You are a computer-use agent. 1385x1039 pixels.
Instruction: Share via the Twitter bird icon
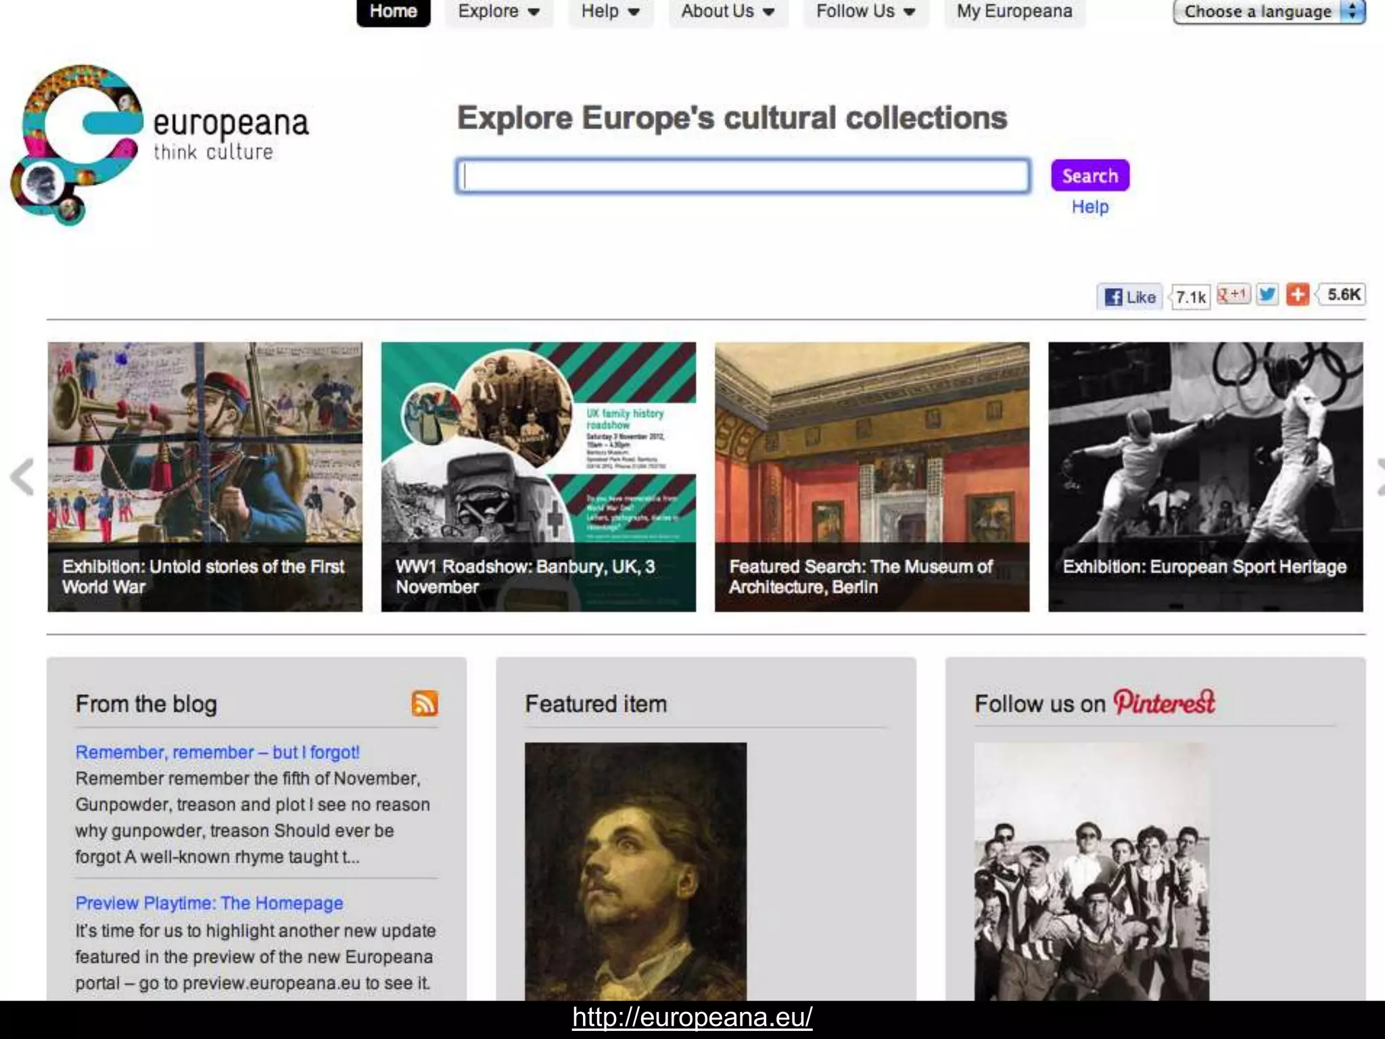pos(1267,294)
